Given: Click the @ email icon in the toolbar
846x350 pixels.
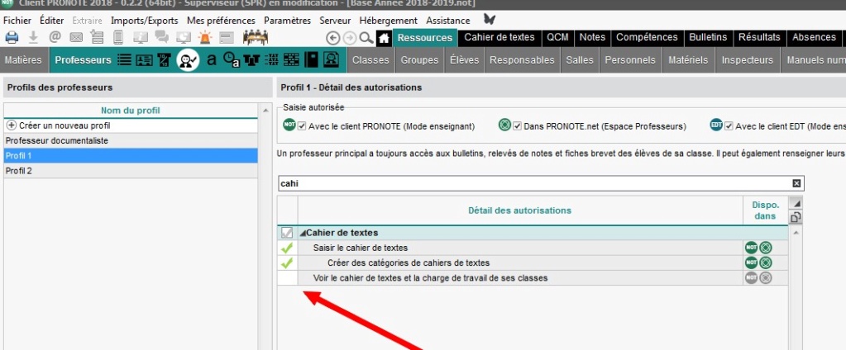Looking at the screenshot, I should [55, 38].
